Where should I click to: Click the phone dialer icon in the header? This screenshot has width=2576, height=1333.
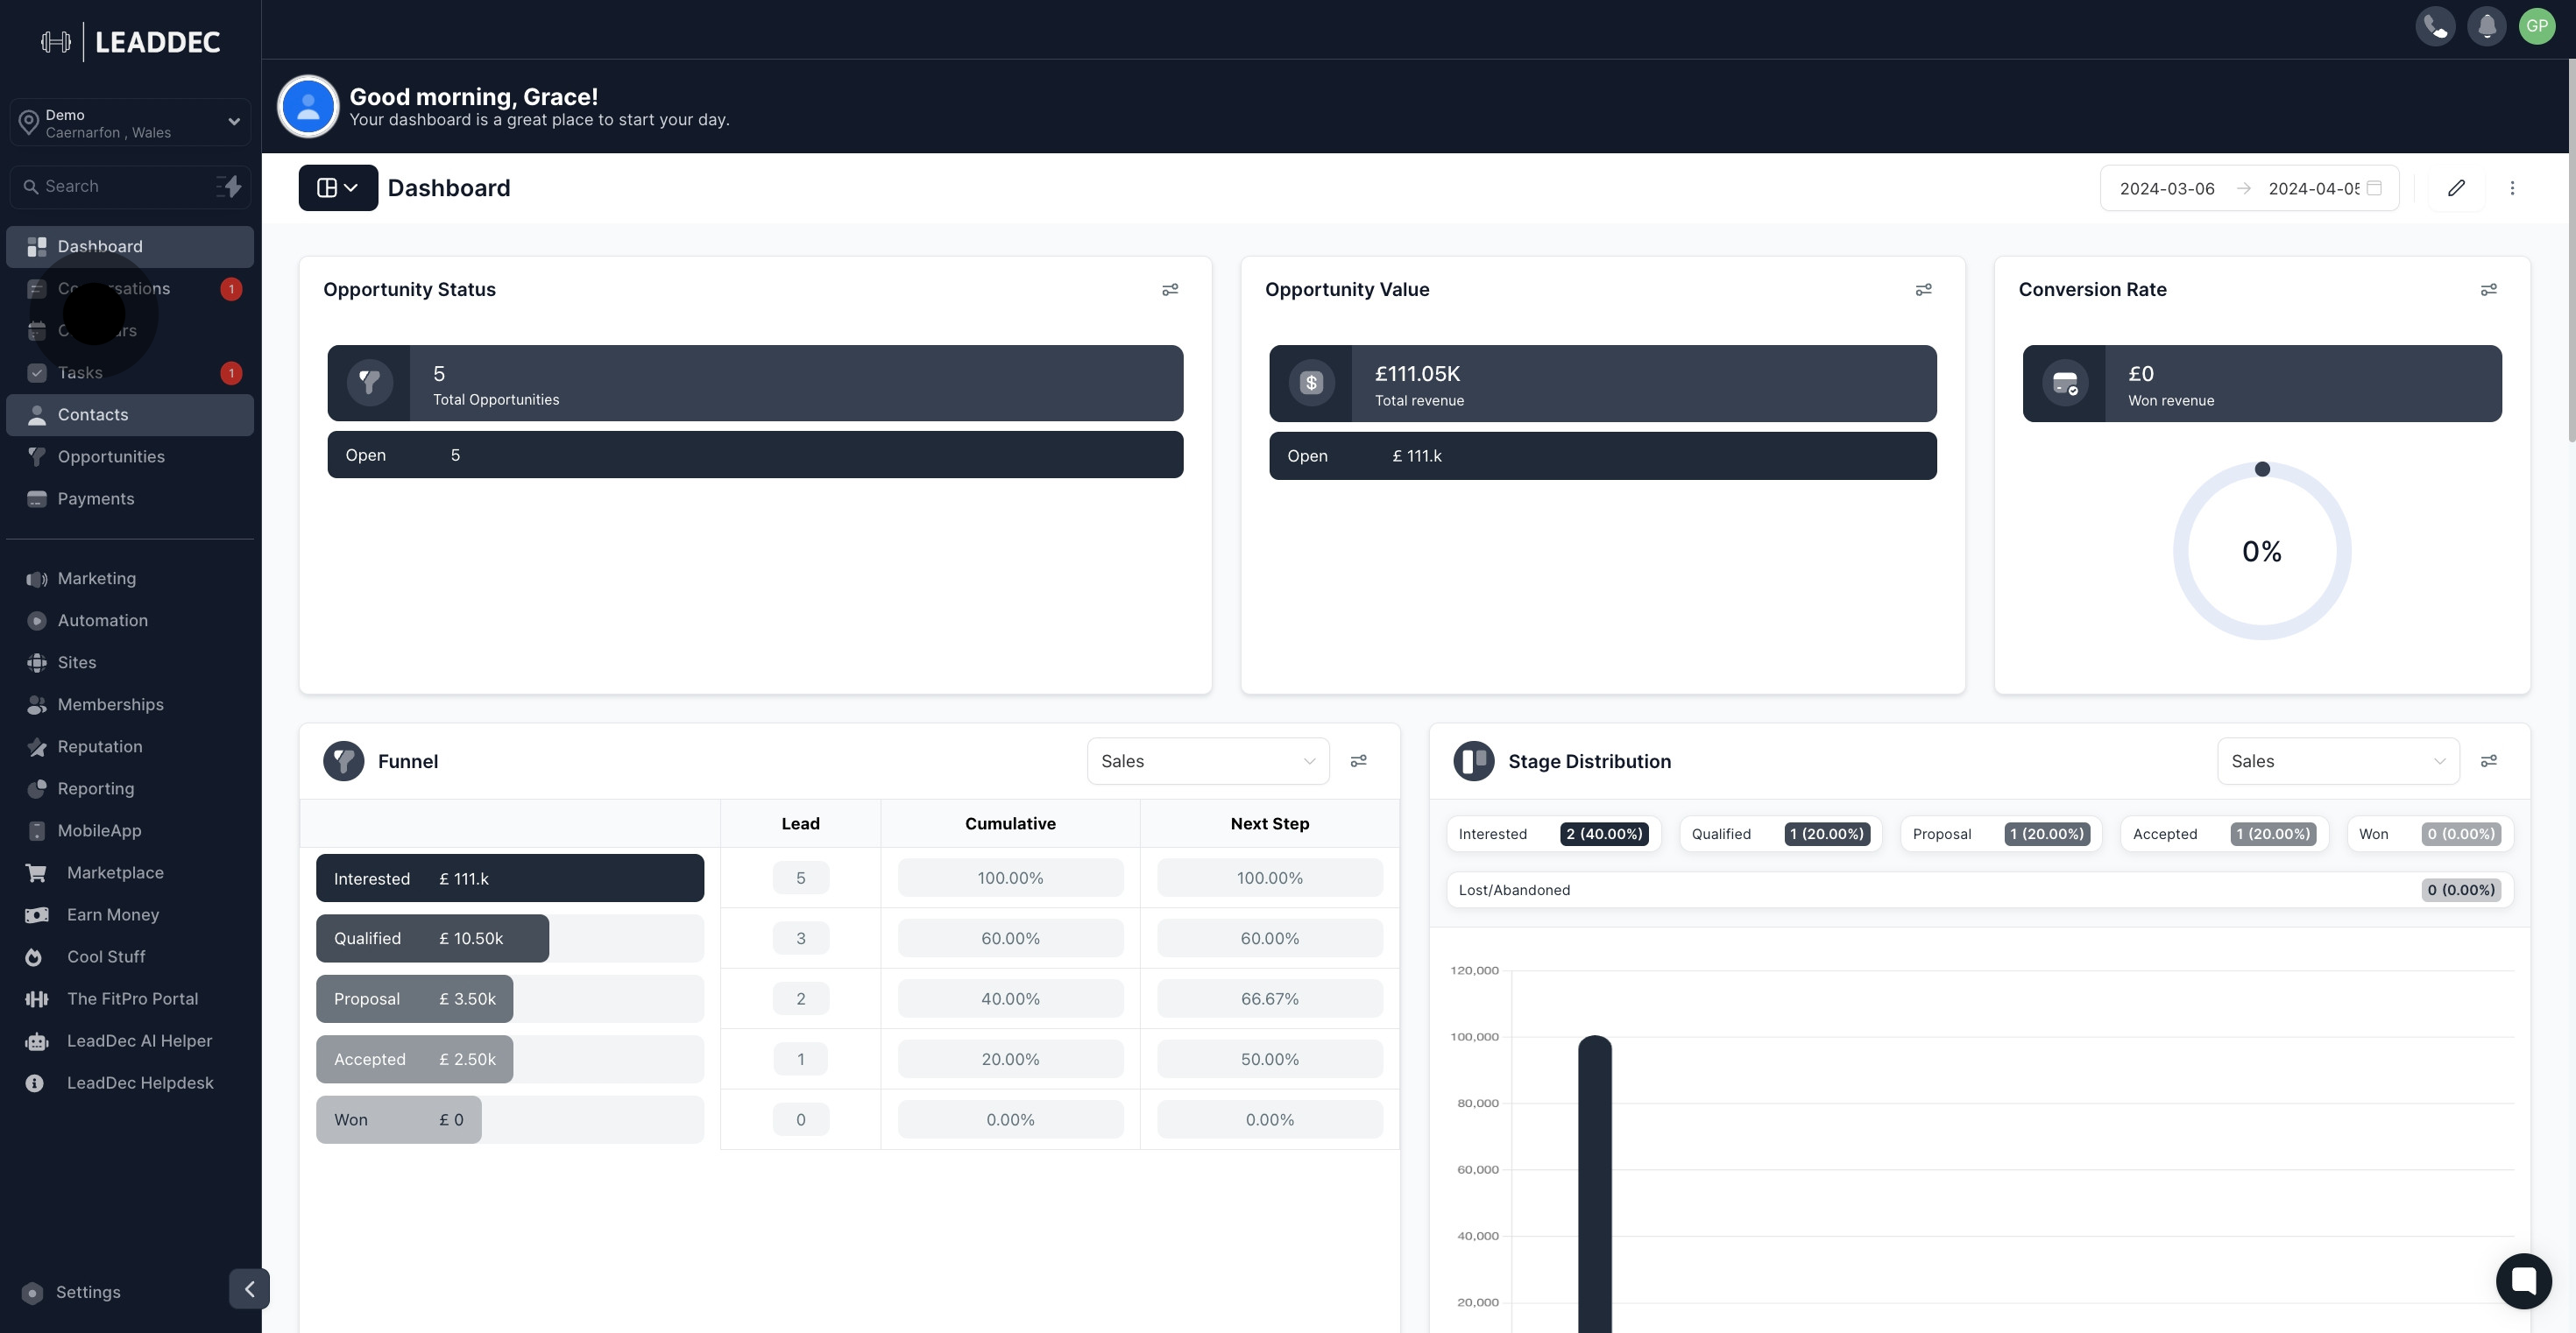(x=2435, y=26)
